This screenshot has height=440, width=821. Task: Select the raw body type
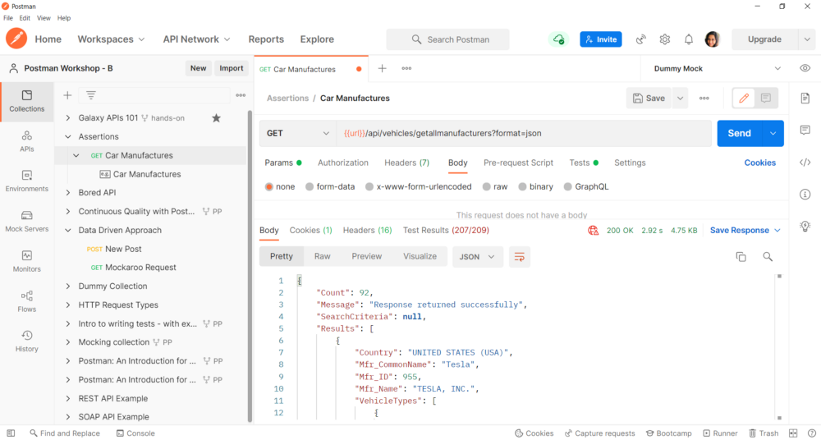[495, 187]
